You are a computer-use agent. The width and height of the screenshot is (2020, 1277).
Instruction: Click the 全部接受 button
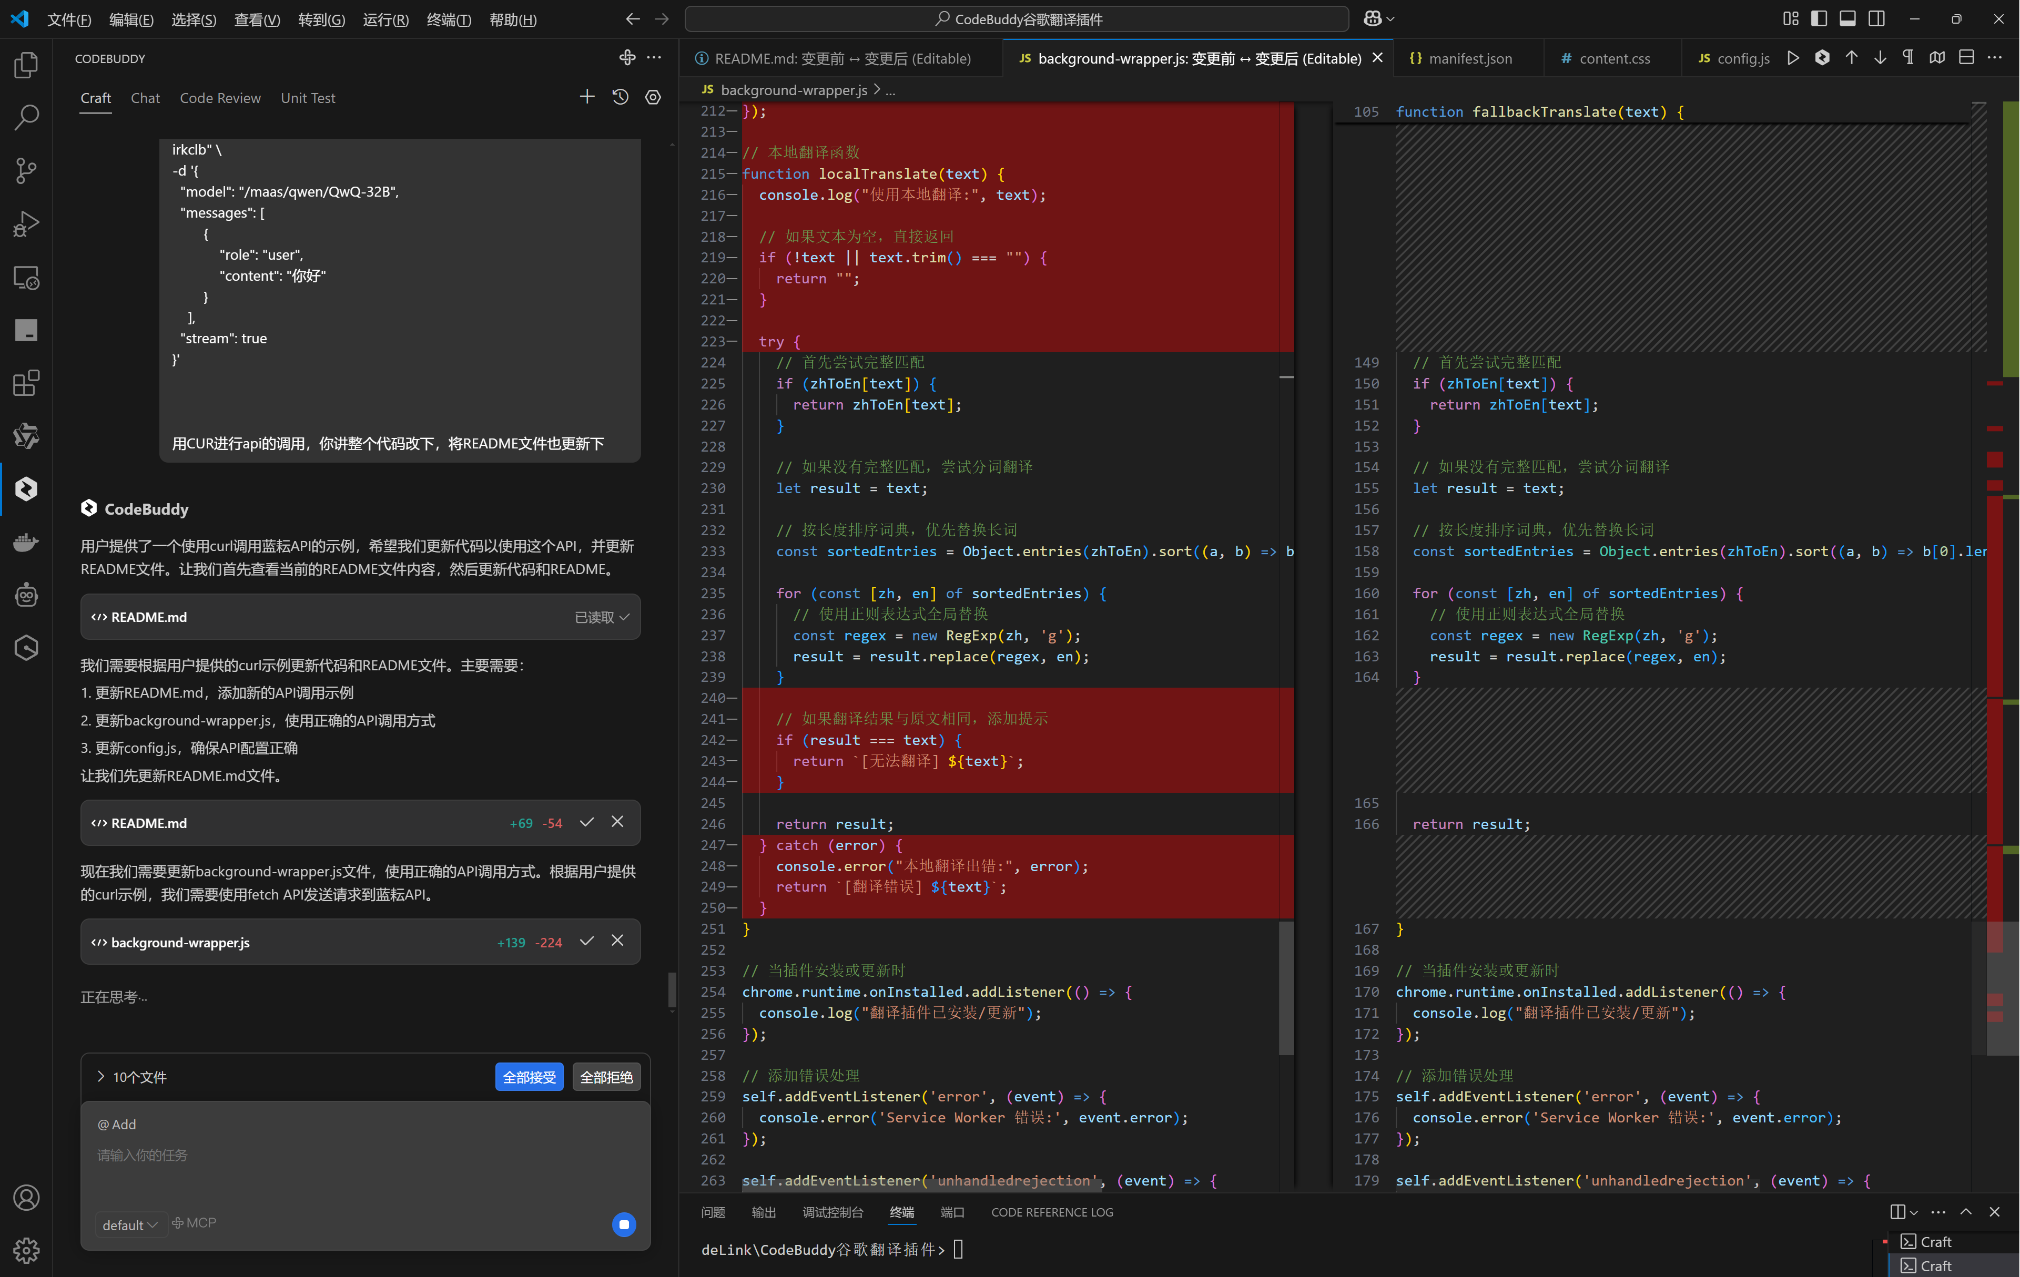[529, 1077]
